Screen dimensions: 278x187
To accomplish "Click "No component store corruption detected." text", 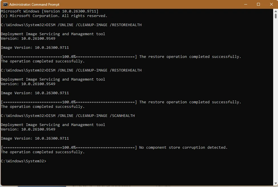I will click(183, 148).
